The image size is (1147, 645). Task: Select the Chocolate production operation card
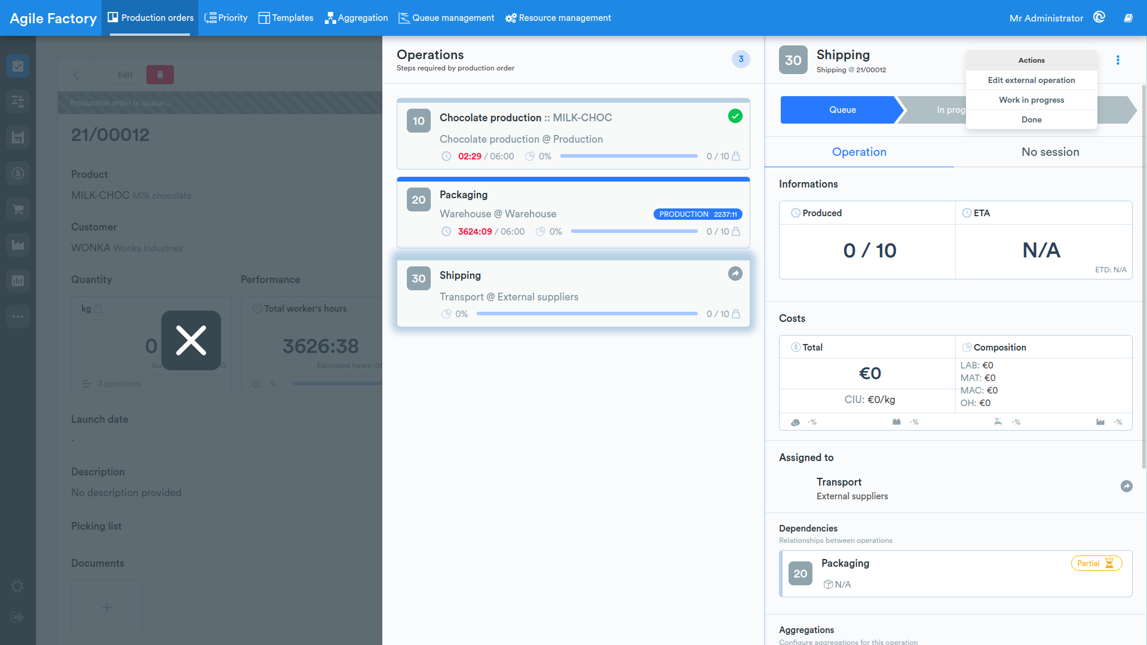(573, 134)
